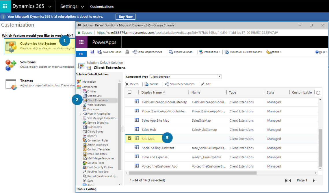Screen dimensions: 329x193
Task: Click Show Dependencies in the grid toolbar
Action: click(180, 84)
